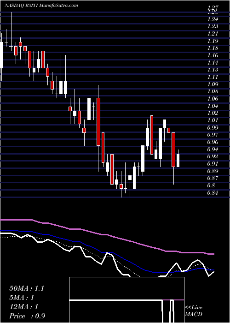Click the 50MA : 1.1 readout

pos(27,288)
